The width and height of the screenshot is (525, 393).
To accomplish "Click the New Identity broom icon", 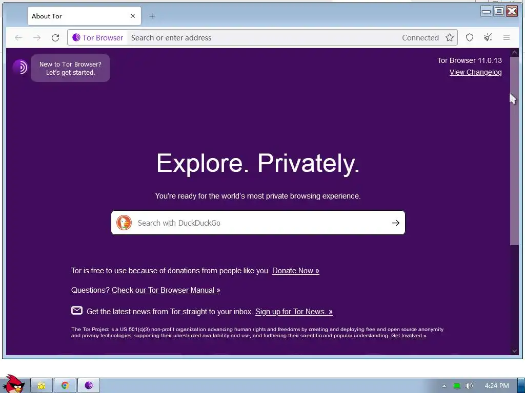I will coord(488,37).
